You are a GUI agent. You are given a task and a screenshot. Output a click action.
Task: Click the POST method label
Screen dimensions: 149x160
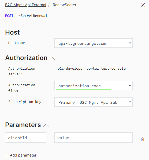point(9,16)
